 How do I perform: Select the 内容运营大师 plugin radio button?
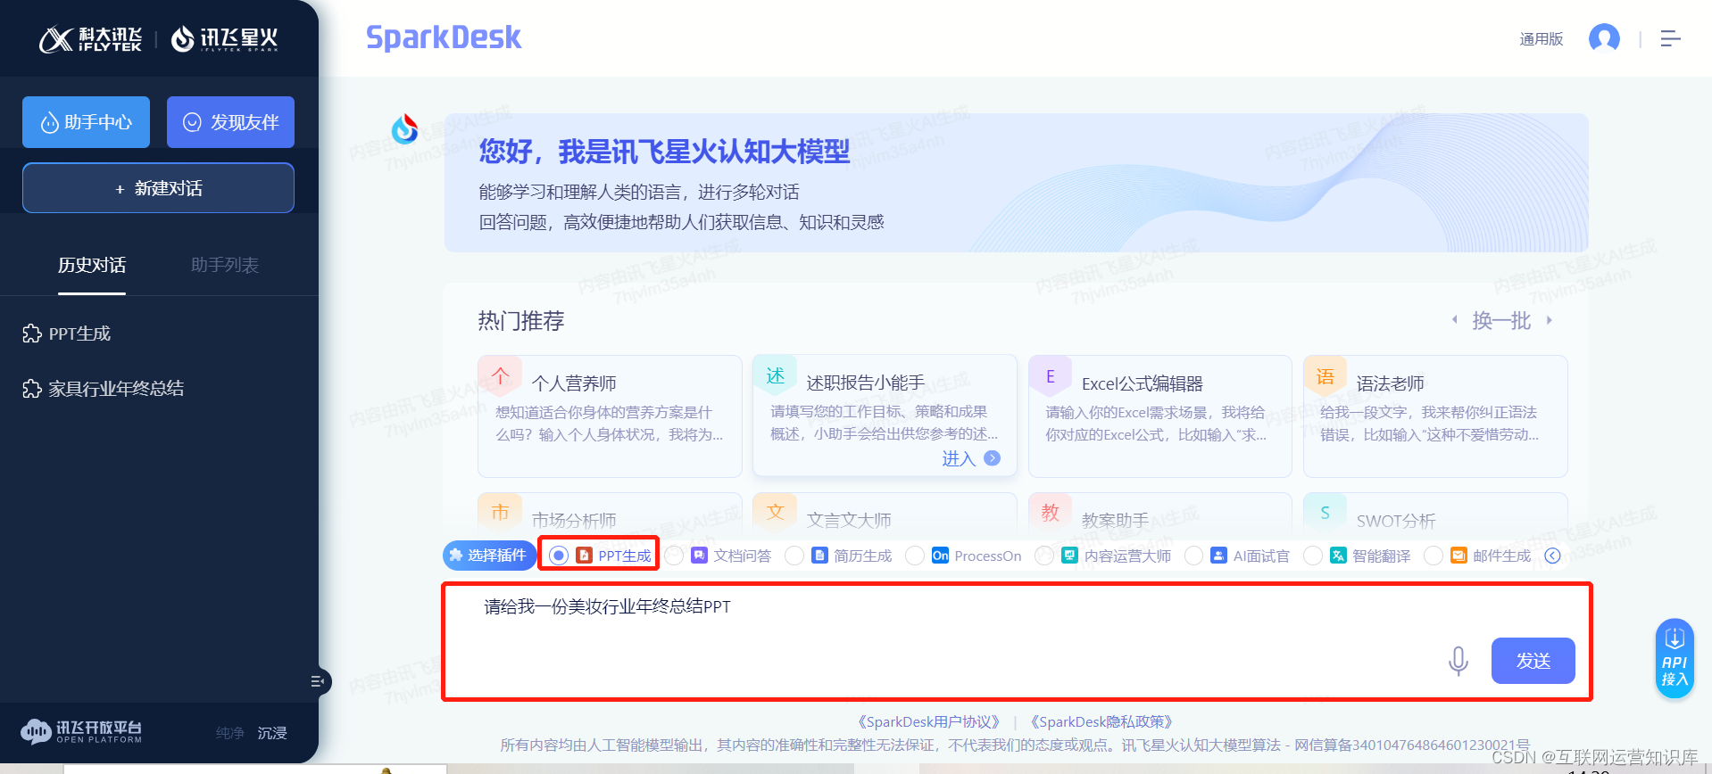click(1044, 556)
